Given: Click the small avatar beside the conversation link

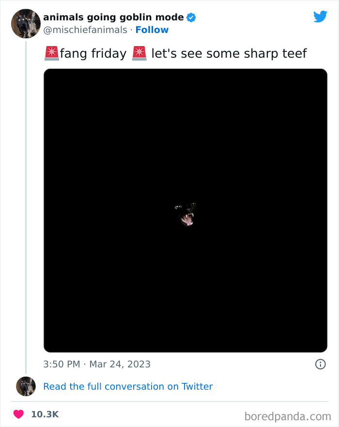Looking at the screenshot, I should (26, 386).
